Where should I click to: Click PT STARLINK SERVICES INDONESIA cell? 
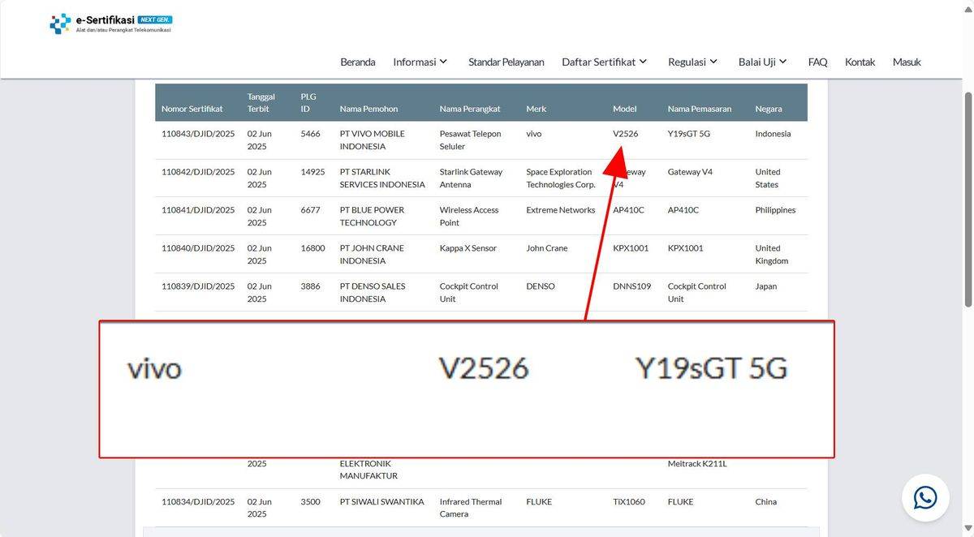pos(382,178)
